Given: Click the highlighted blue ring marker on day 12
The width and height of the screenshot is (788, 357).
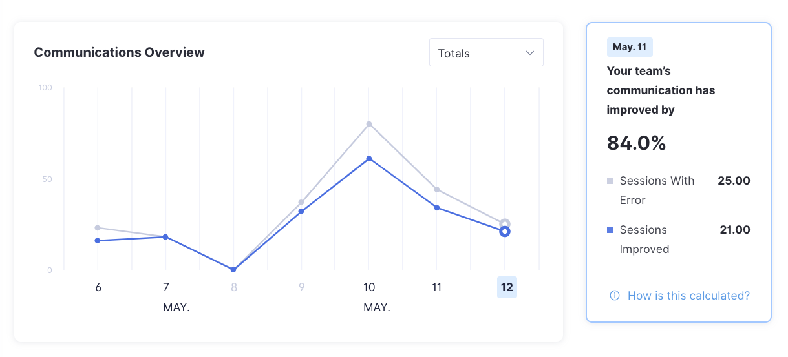Looking at the screenshot, I should (x=505, y=232).
